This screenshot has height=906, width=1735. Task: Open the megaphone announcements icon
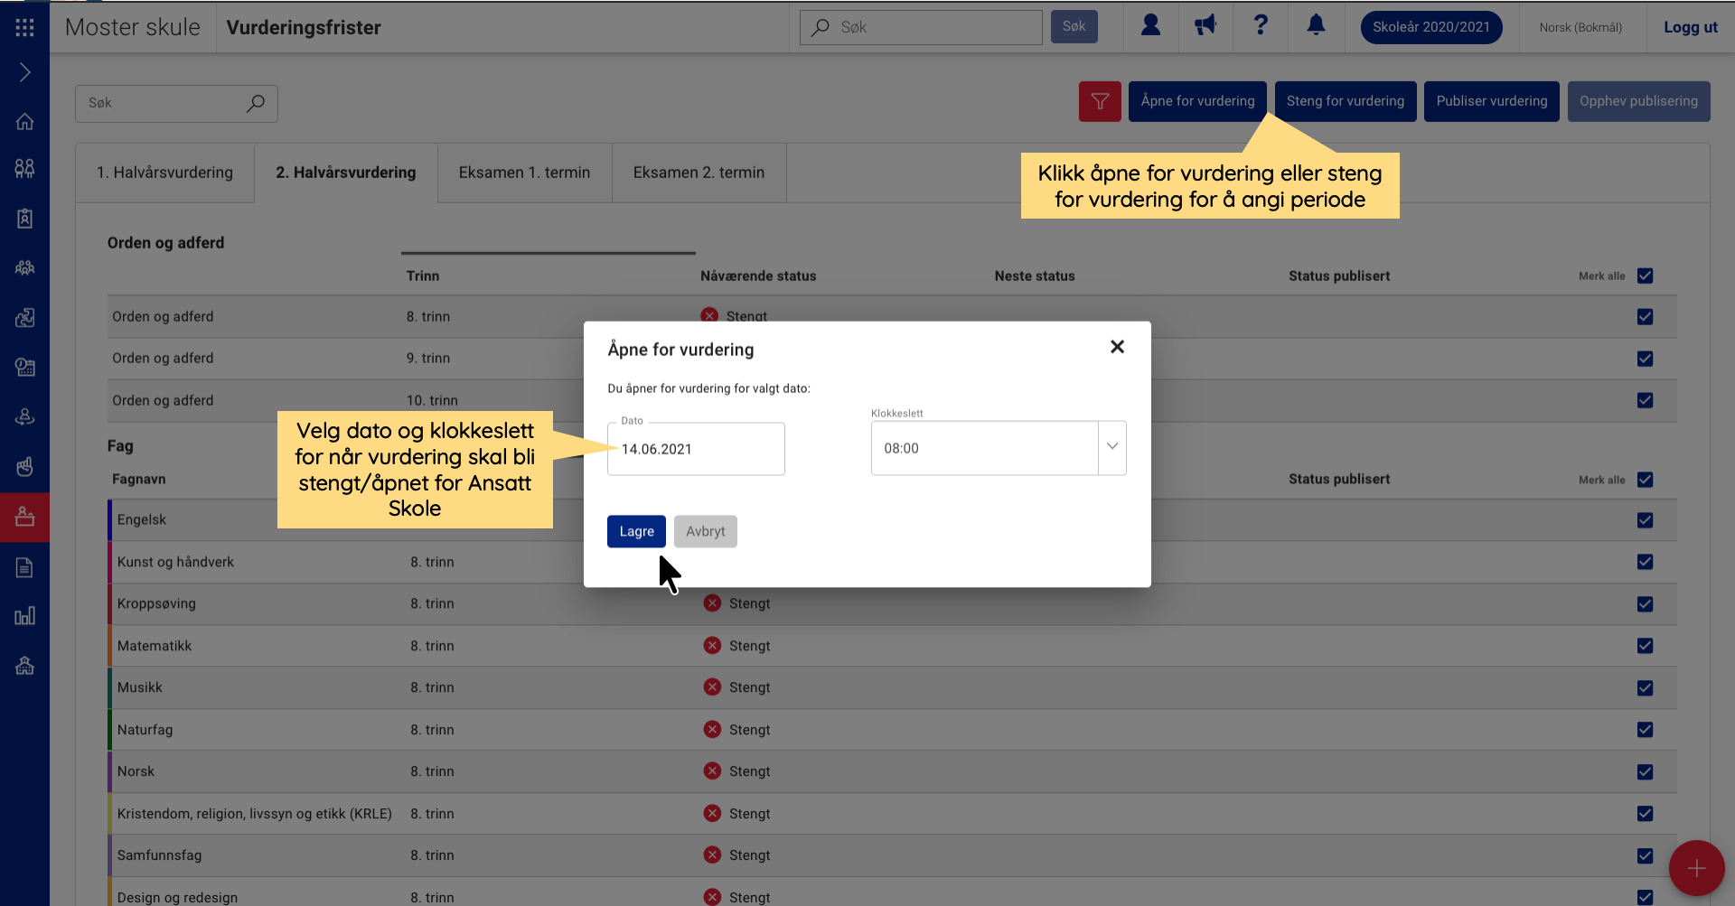click(x=1205, y=25)
